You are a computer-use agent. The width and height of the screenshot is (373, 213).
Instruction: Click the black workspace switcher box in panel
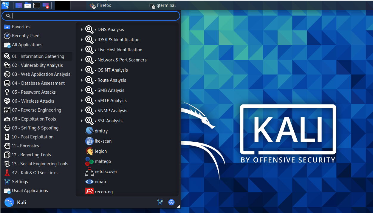pos(63,5)
